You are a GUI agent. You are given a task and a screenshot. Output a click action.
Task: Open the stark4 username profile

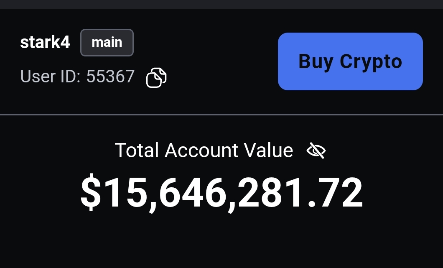(x=45, y=42)
